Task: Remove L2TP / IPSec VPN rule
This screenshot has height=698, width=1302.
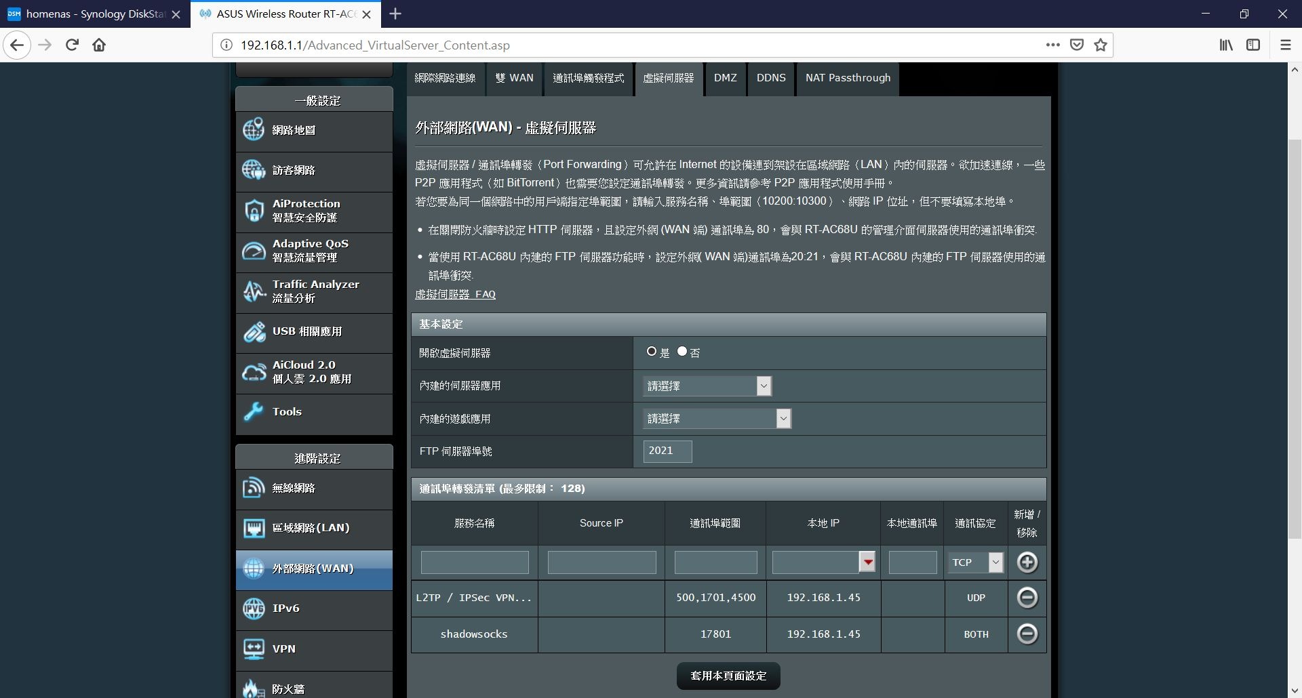Action: point(1027,597)
